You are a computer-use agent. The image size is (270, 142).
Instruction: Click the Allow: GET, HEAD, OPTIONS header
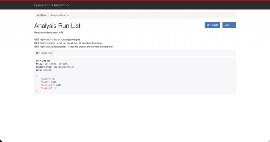(52, 64)
